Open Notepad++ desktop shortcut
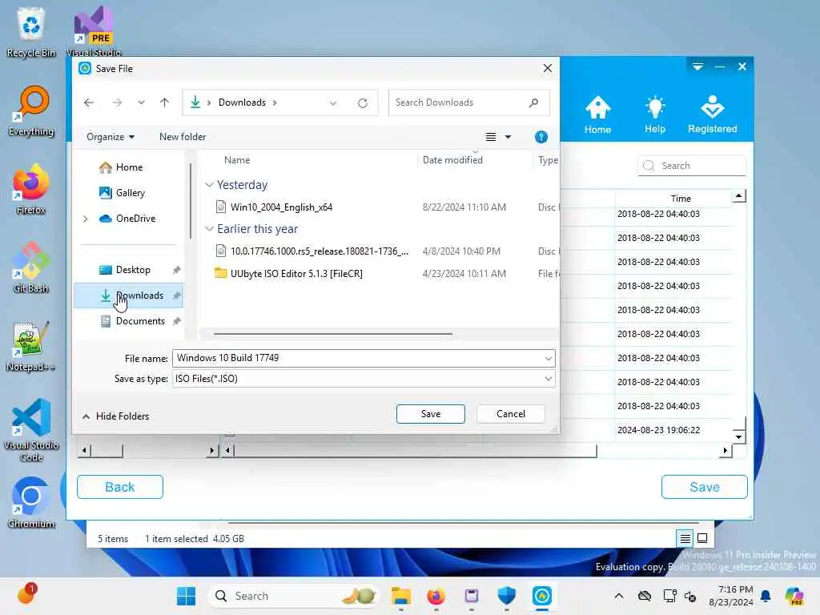Image resolution: width=820 pixels, height=615 pixels. click(x=31, y=346)
